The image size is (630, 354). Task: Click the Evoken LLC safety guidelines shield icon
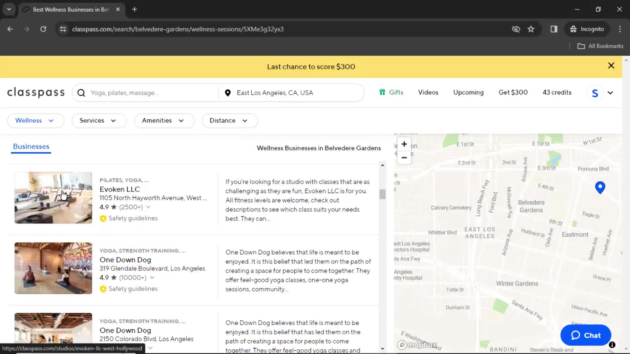coord(103,218)
